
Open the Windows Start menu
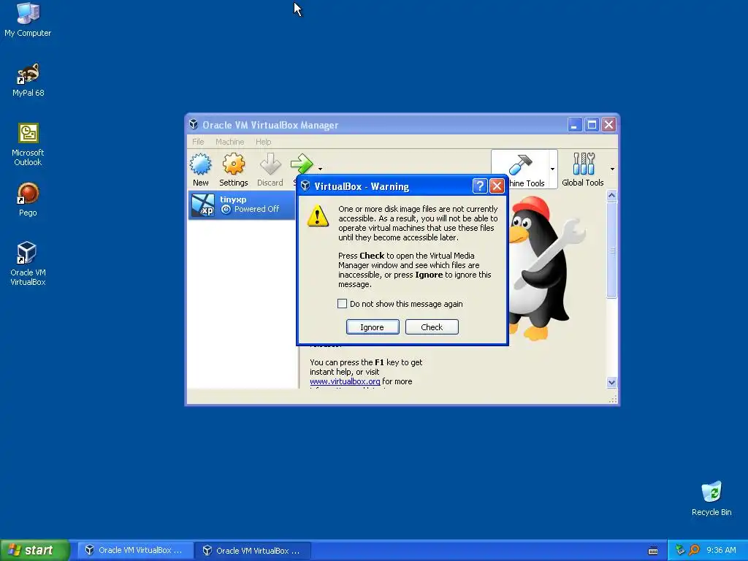pyautogui.click(x=34, y=550)
